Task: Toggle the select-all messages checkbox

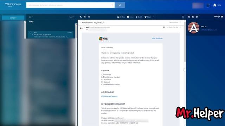Action: pyautogui.click(x=30, y=17)
